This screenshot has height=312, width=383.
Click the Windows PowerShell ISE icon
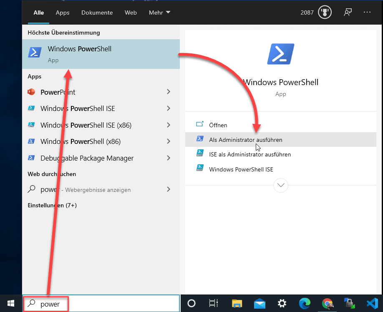pyautogui.click(x=31, y=108)
